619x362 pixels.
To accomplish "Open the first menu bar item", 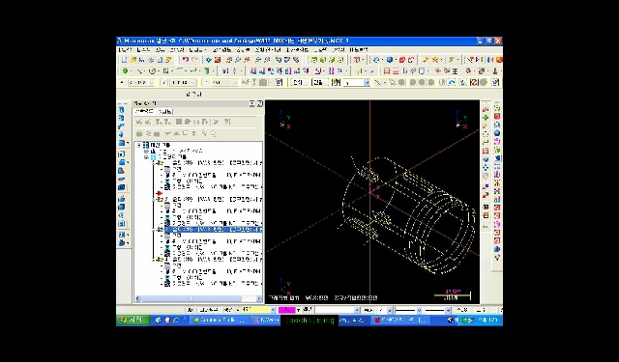I will coord(125,50).
